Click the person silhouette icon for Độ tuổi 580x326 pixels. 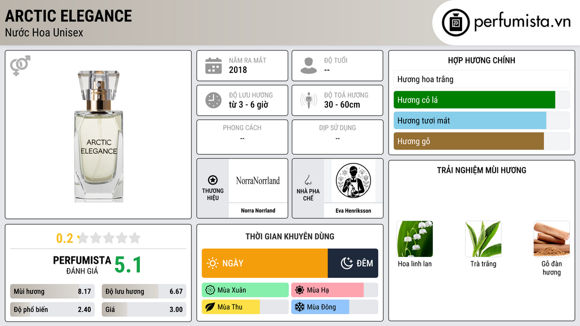[309, 66]
